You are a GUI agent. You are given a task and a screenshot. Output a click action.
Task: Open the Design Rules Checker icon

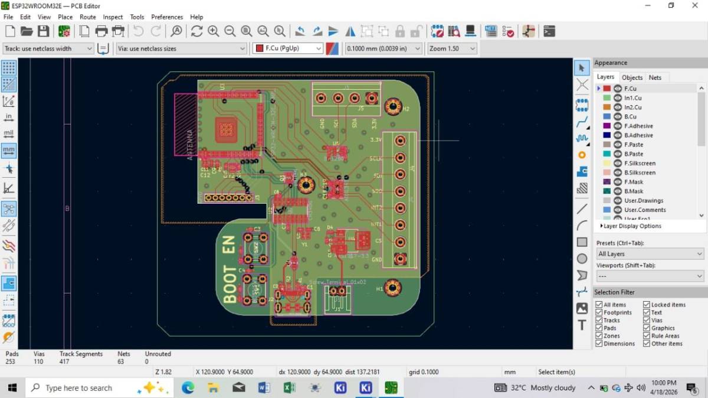[x=507, y=31]
